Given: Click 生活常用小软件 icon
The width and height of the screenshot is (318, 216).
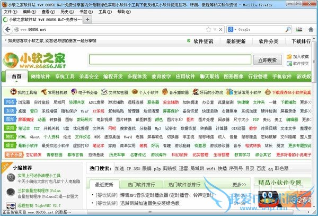Looking at the screenshot, I should (x=229, y=92).
